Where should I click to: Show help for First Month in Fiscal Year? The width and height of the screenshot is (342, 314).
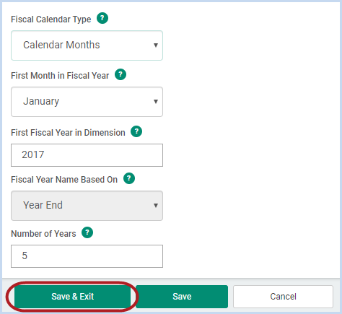(x=120, y=74)
